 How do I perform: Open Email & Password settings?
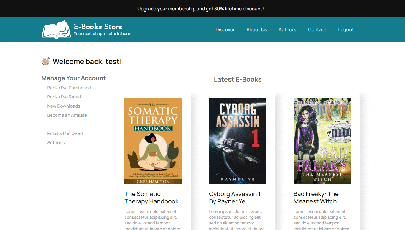(x=65, y=134)
